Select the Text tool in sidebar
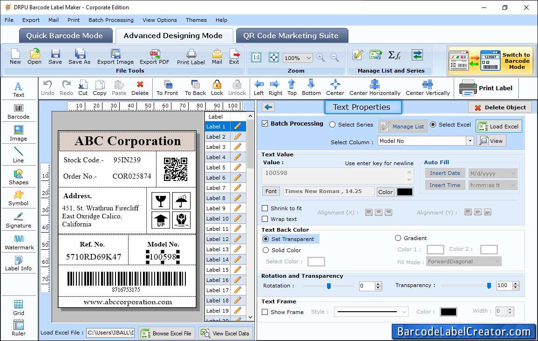 19,89
